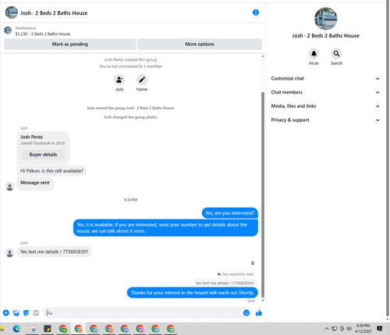
Task: Attach a photo using the image icon
Action: point(16,313)
